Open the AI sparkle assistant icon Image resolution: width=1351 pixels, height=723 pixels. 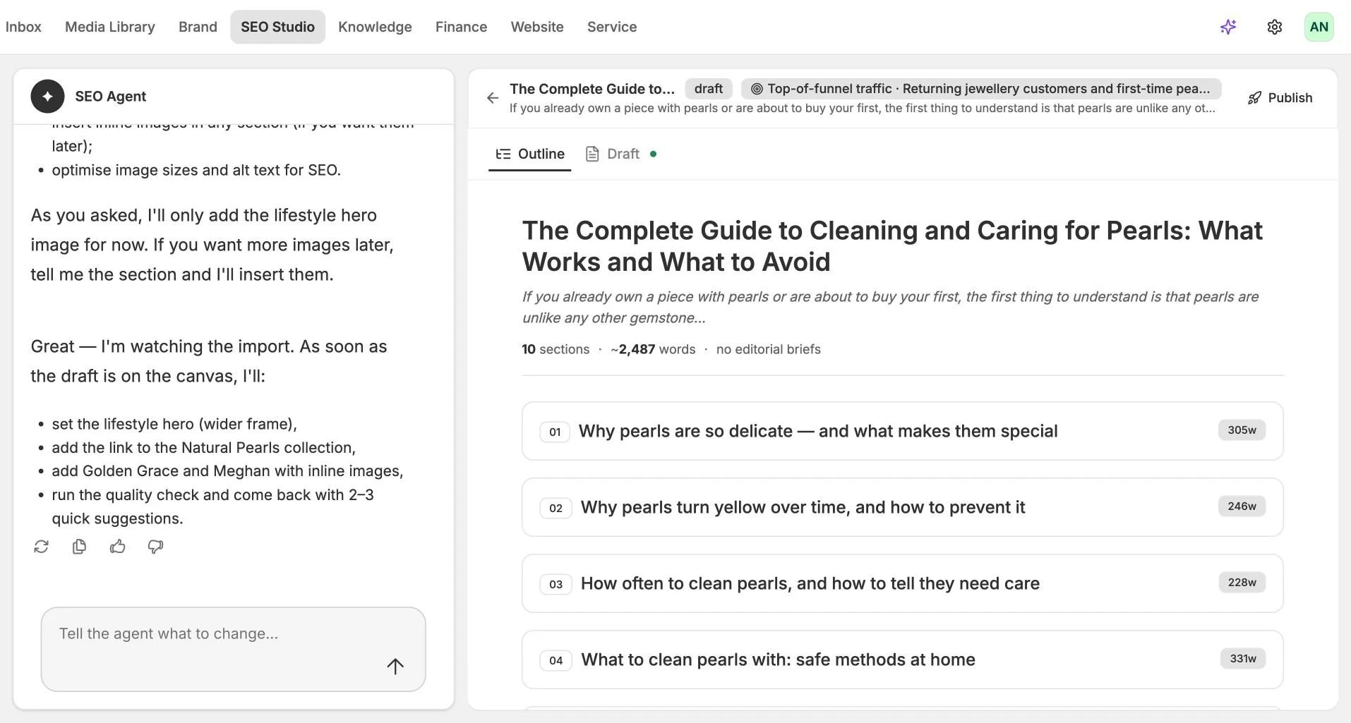1228,27
